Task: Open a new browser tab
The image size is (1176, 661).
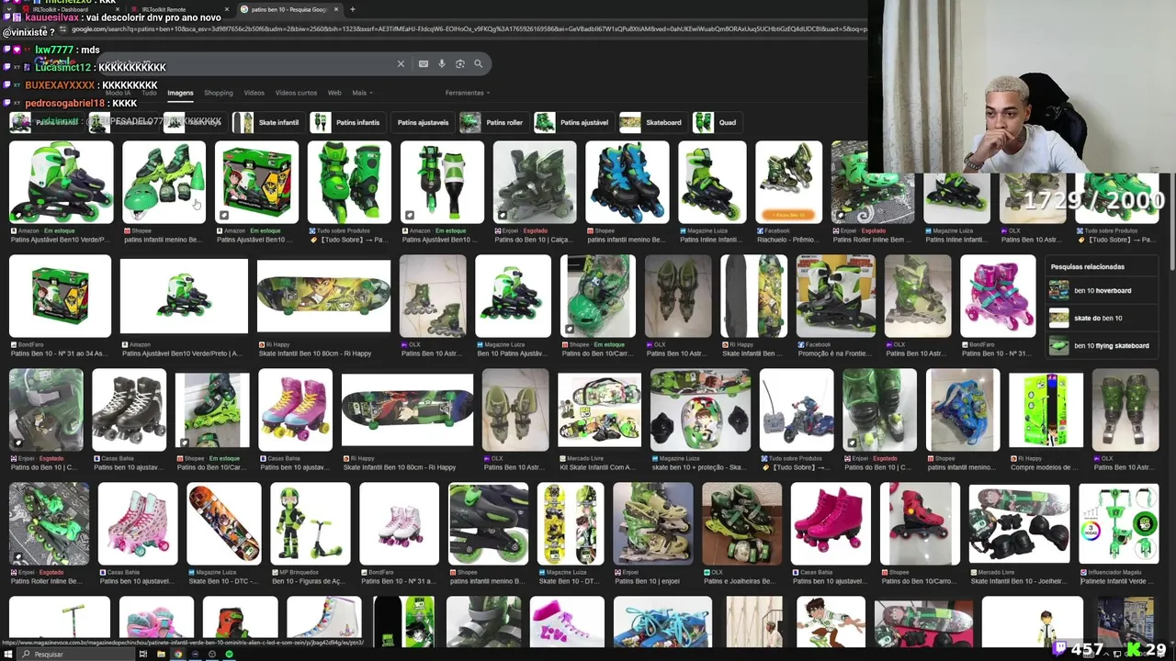Action: click(353, 9)
